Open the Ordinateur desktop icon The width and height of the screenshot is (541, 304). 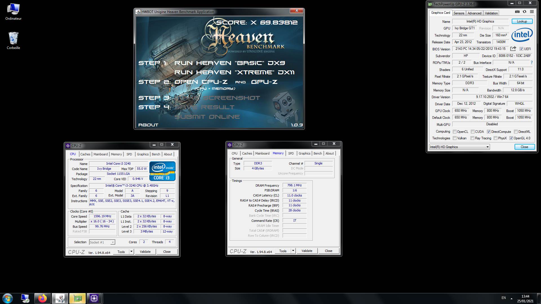point(13,12)
